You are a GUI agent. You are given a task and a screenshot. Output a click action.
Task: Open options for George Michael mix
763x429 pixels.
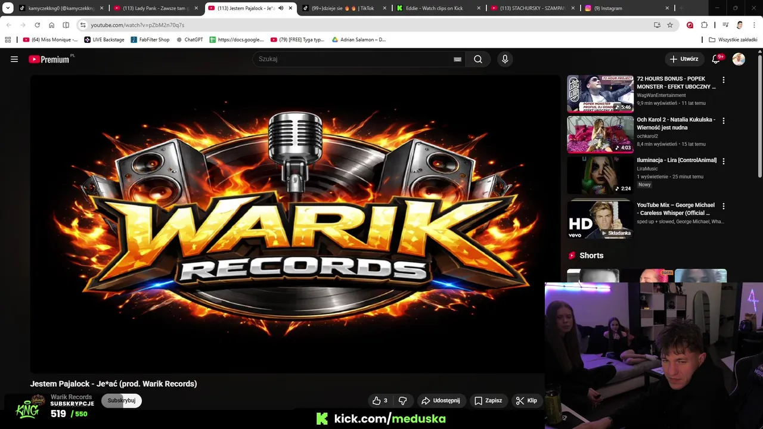click(x=724, y=206)
